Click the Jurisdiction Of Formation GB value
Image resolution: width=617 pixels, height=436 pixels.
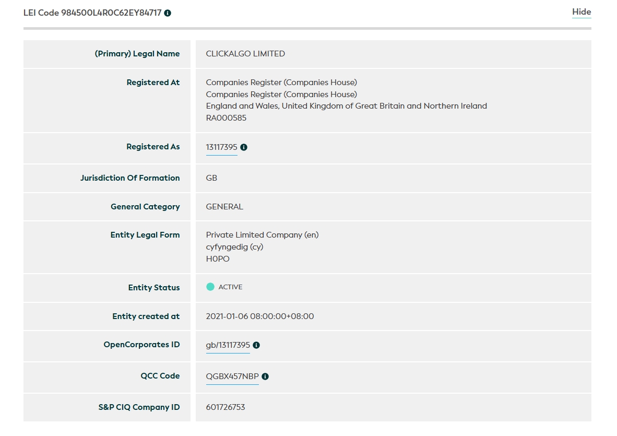click(211, 178)
